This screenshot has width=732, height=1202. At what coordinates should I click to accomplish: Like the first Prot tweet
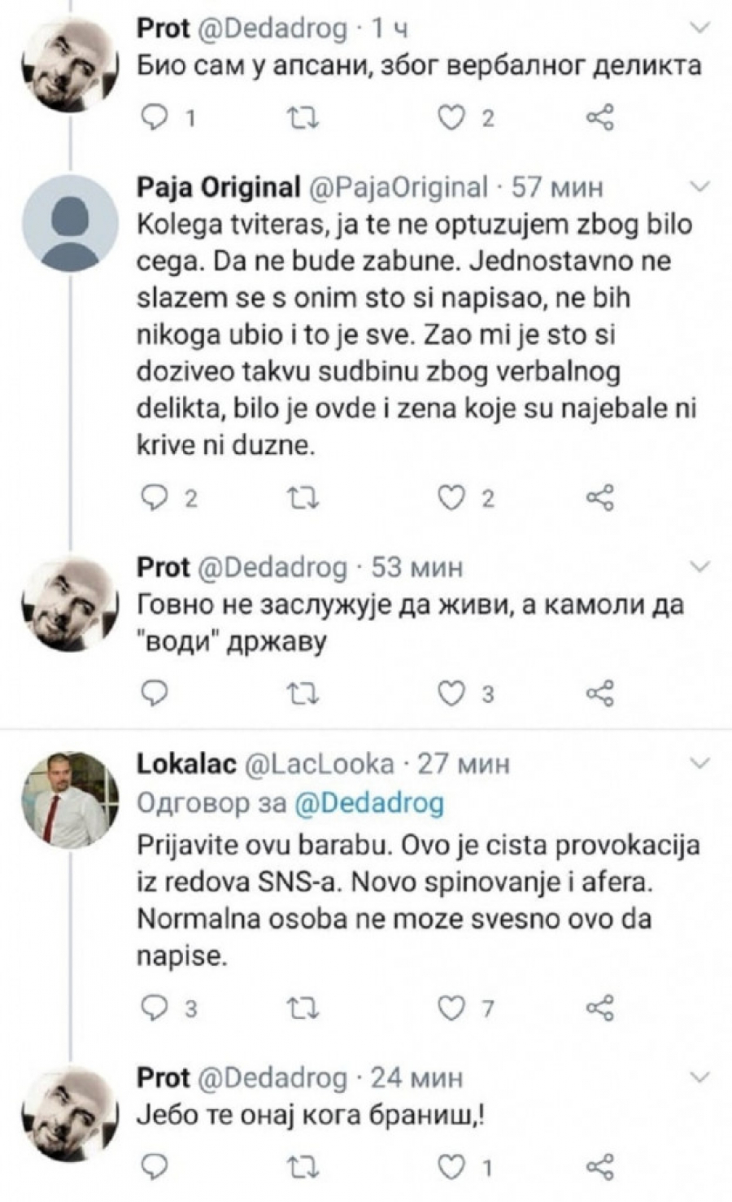coord(451,120)
